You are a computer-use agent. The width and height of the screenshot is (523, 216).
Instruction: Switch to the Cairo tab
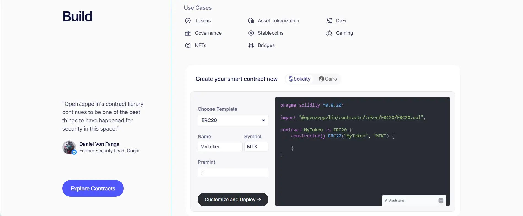pos(328,79)
